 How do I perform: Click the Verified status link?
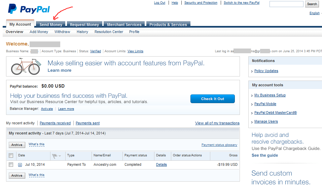(96, 51)
